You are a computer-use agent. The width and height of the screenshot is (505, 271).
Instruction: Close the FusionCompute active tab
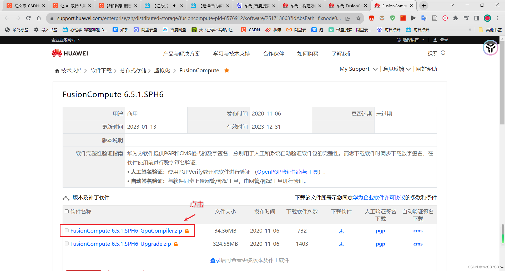click(411, 6)
